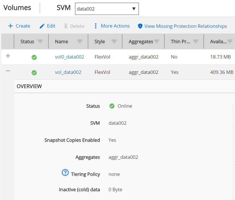Image resolution: width=235 pixels, height=200 pixels.
Task: Open the SVM data002 dropdown
Action: point(107,9)
